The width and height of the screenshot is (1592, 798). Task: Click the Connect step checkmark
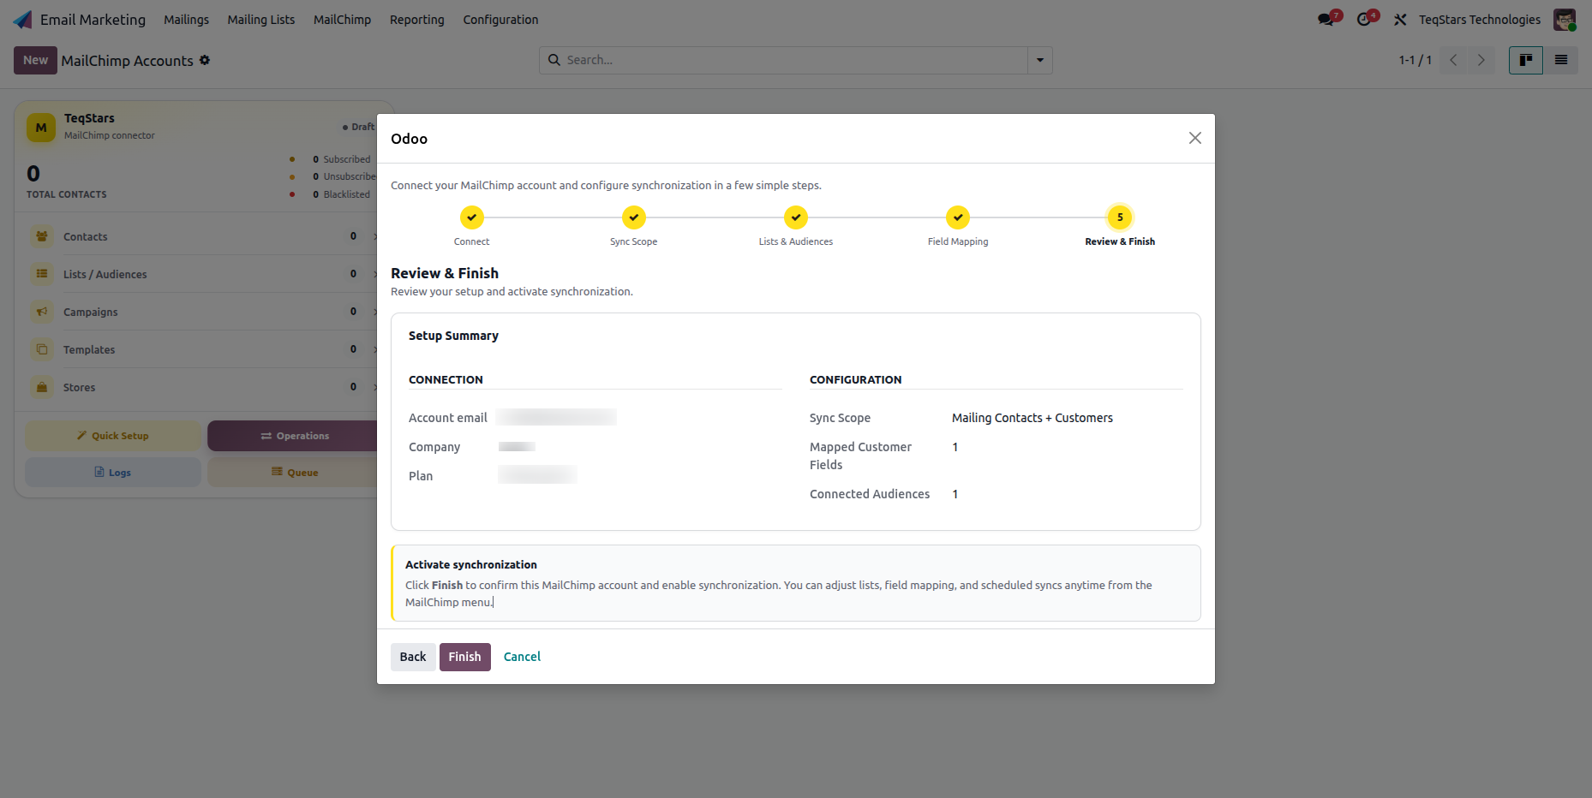(471, 217)
